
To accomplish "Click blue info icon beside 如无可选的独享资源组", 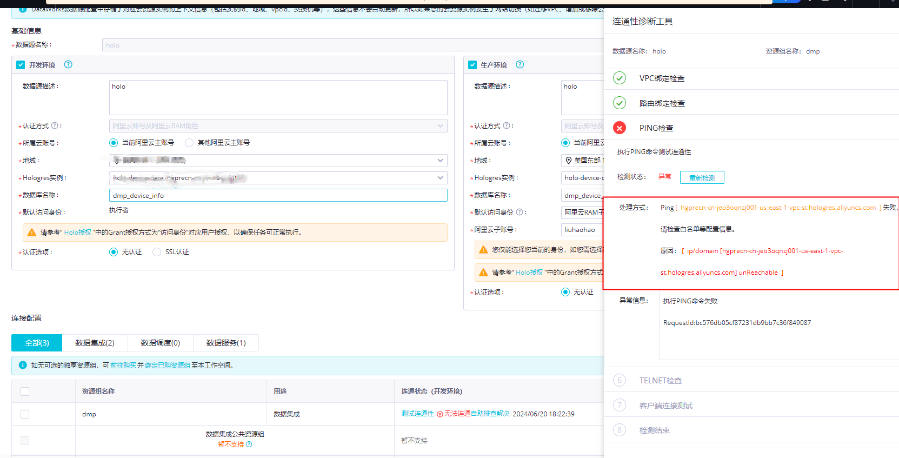I will click(23, 365).
